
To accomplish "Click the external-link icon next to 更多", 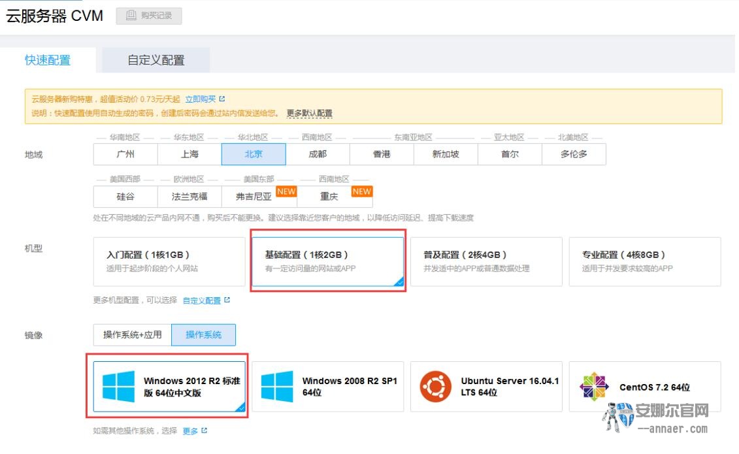I will [204, 430].
